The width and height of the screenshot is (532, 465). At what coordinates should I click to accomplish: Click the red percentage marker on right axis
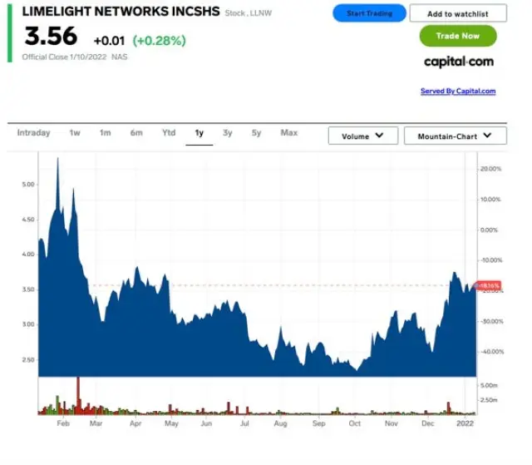[489, 285]
